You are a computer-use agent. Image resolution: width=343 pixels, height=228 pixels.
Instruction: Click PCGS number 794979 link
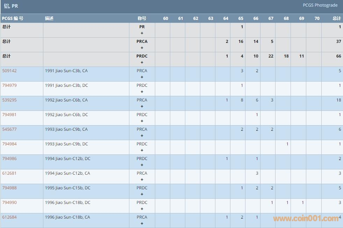pyautogui.click(x=9, y=85)
